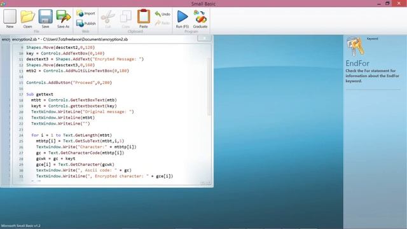The height and width of the screenshot is (229, 407).
Task: Copy selection using the Copy icon
Action: (x=126, y=18)
